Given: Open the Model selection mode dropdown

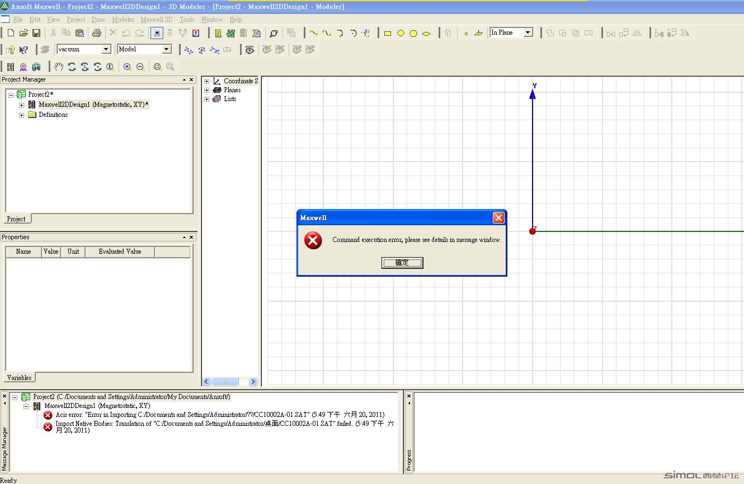Looking at the screenshot, I should click(166, 49).
